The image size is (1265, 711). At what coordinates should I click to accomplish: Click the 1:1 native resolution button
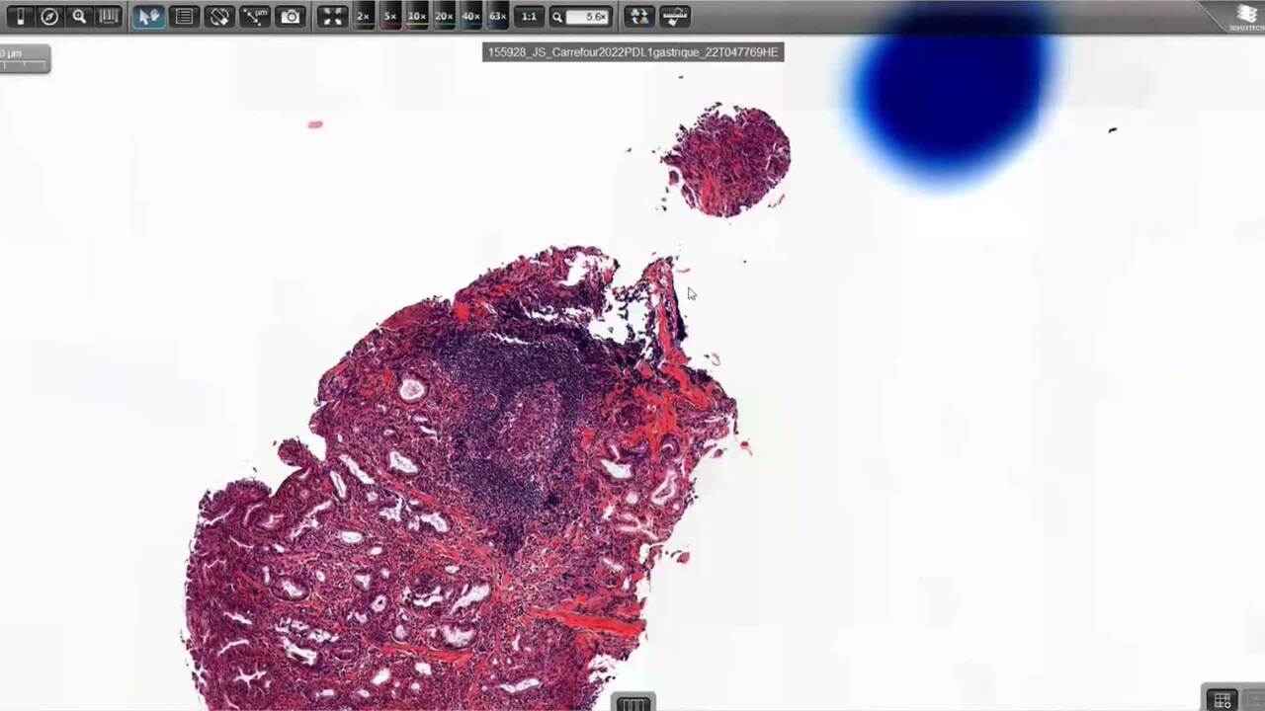click(x=529, y=17)
